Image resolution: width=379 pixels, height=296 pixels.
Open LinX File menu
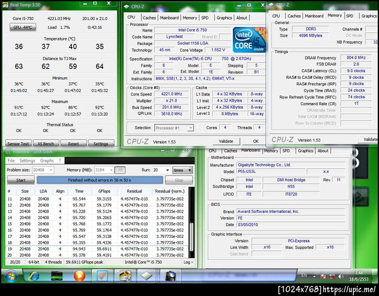[11, 161]
